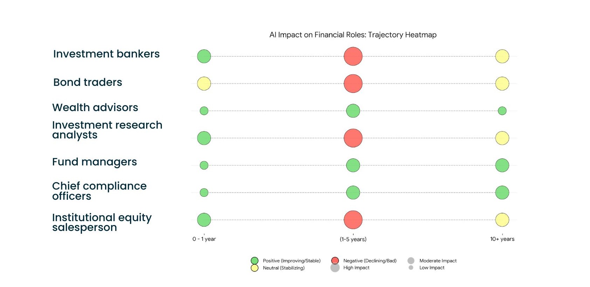
Task: Click Wealth advisors small green bubble at 10+ years
Action: (x=502, y=111)
